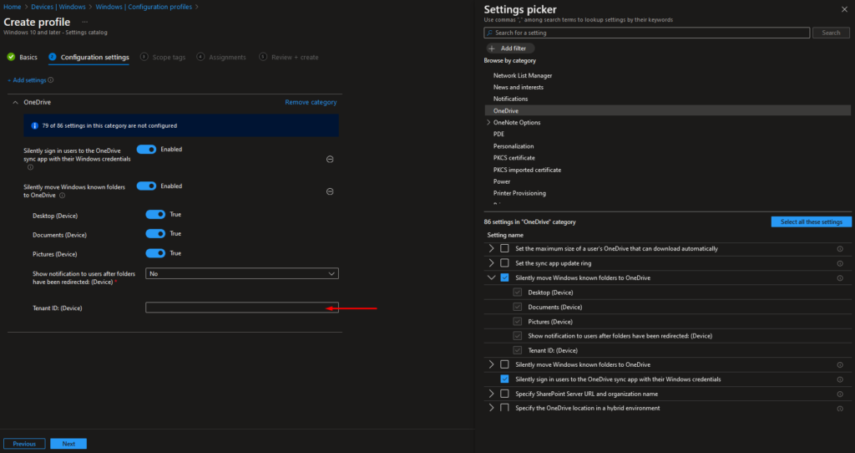Click the Search for a setting field

(647, 33)
